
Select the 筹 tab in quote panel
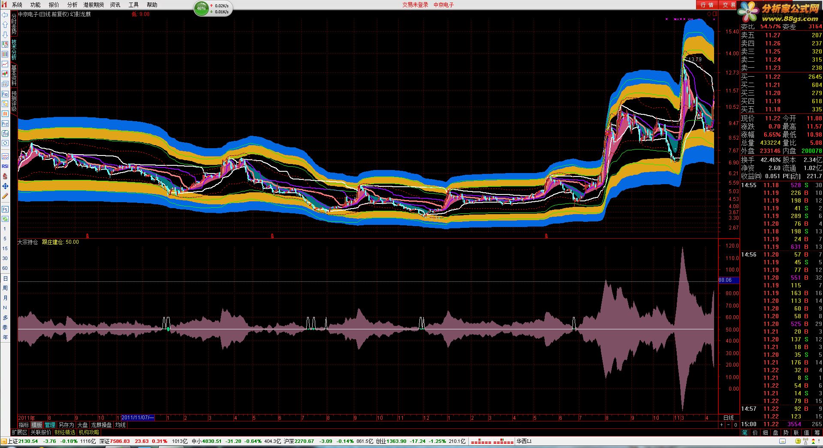(817, 433)
